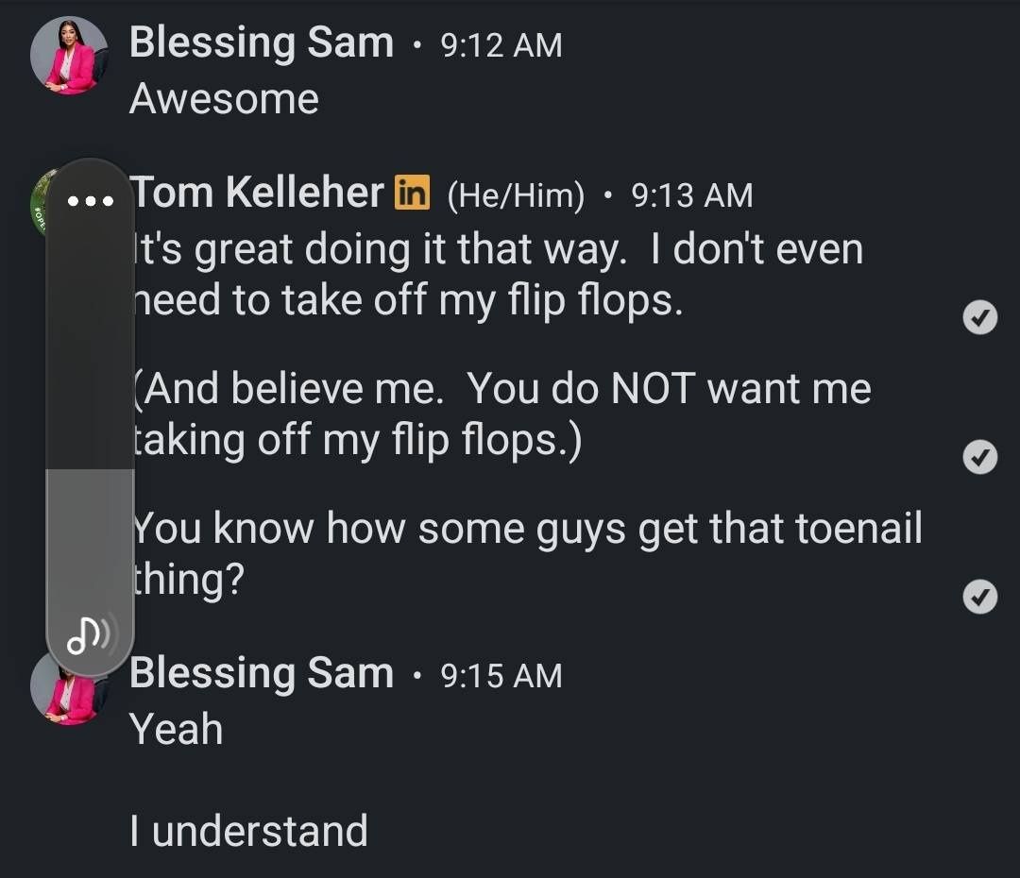Tap checkmark beside the 'And believe me' message
This screenshot has height=878, width=1020.
pos(979,457)
